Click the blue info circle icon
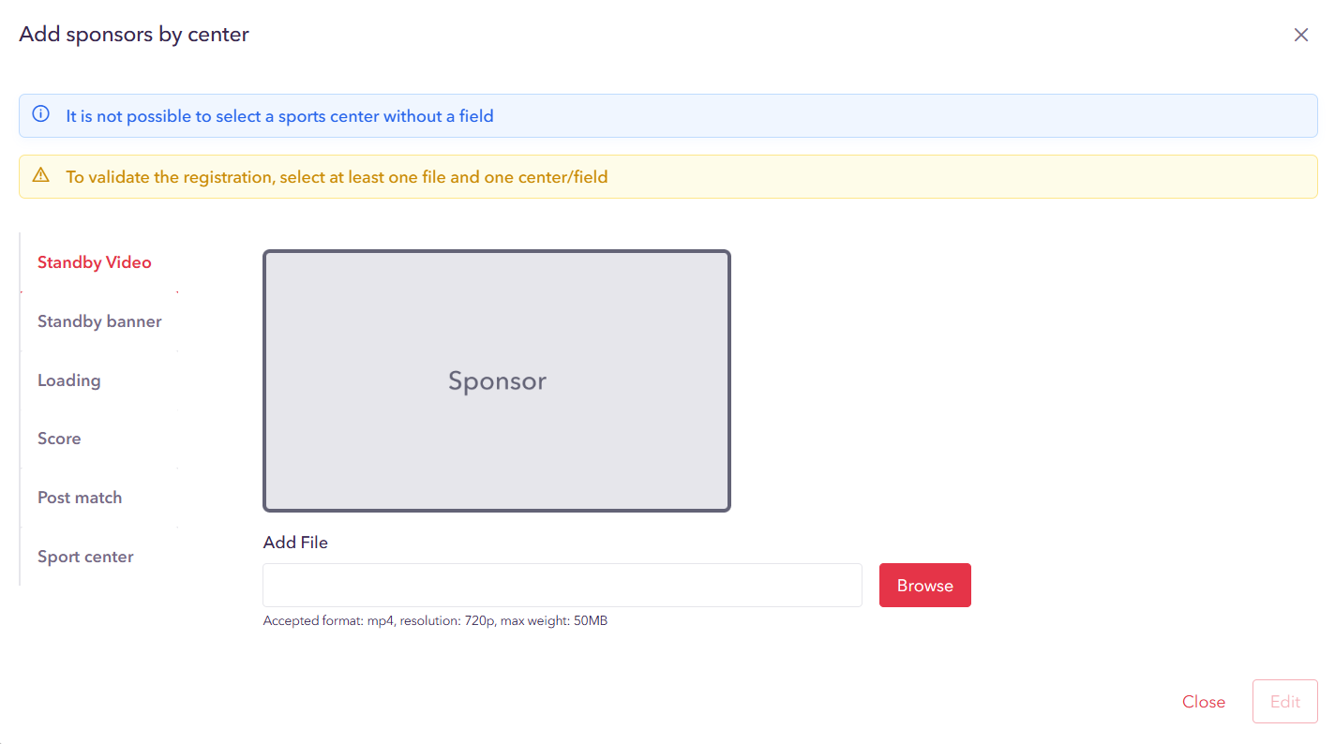The height and width of the screenshot is (744, 1335). (40, 114)
